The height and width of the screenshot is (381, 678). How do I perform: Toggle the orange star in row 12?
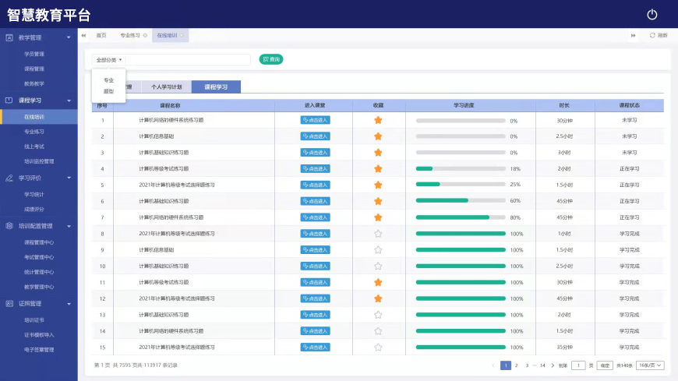point(378,298)
